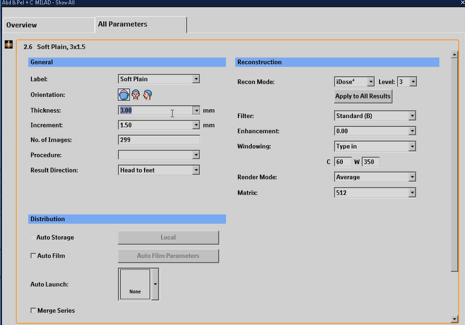
Task: Select the sagittal (side-profile head) orientation icon
Action: click(x=147, y=95)
